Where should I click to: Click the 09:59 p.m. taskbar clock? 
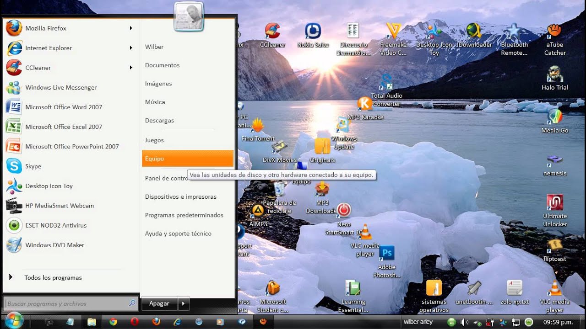click(x=558, y=322)
